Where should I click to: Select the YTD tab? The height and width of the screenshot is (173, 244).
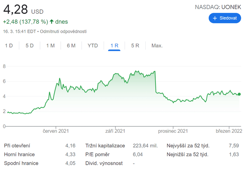pos(93,46)
